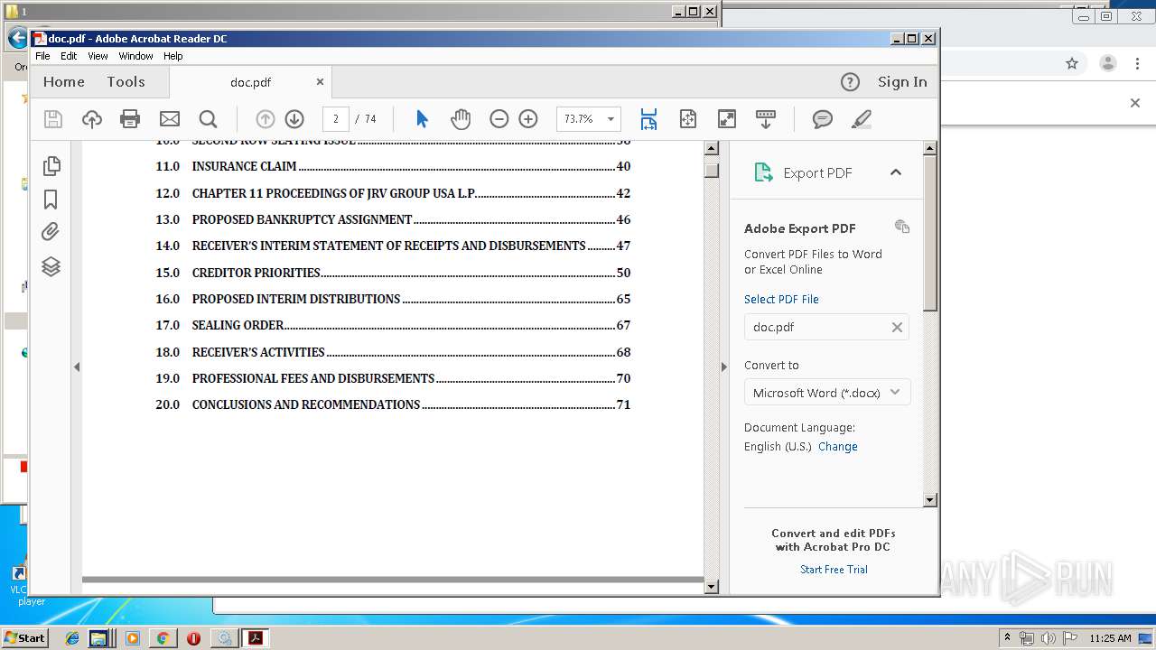Click the taskbar volume speaker icon
Screen dimensions: 1156x650
point(1048,638)
